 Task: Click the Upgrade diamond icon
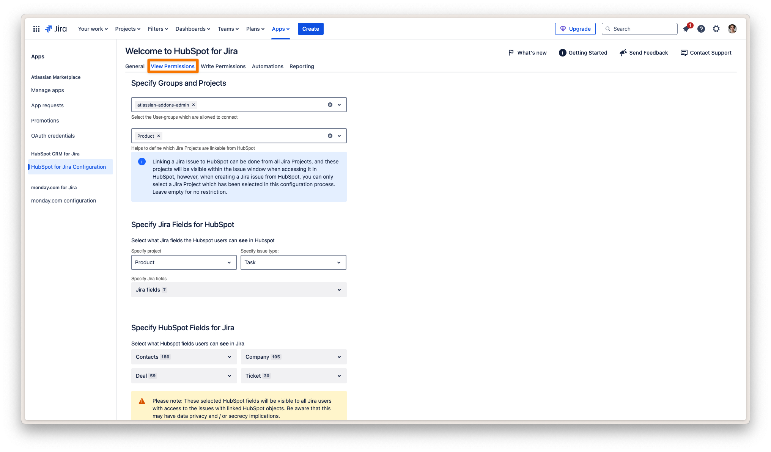click(x=563, y=29)
